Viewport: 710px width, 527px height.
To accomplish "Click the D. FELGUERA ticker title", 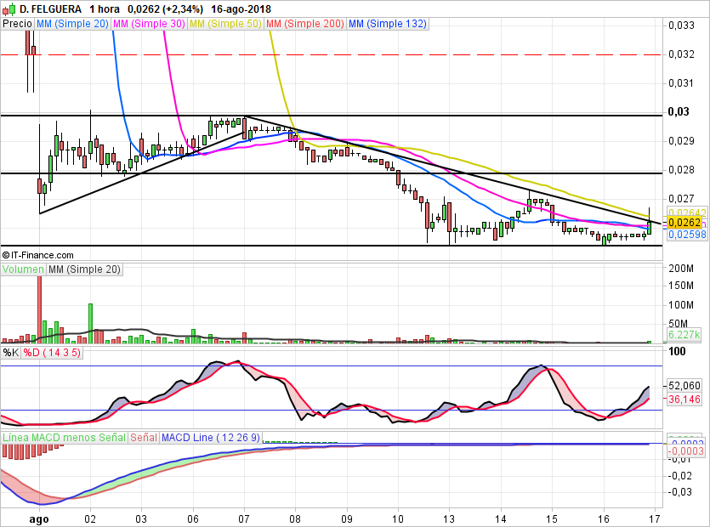I will 47,8.
